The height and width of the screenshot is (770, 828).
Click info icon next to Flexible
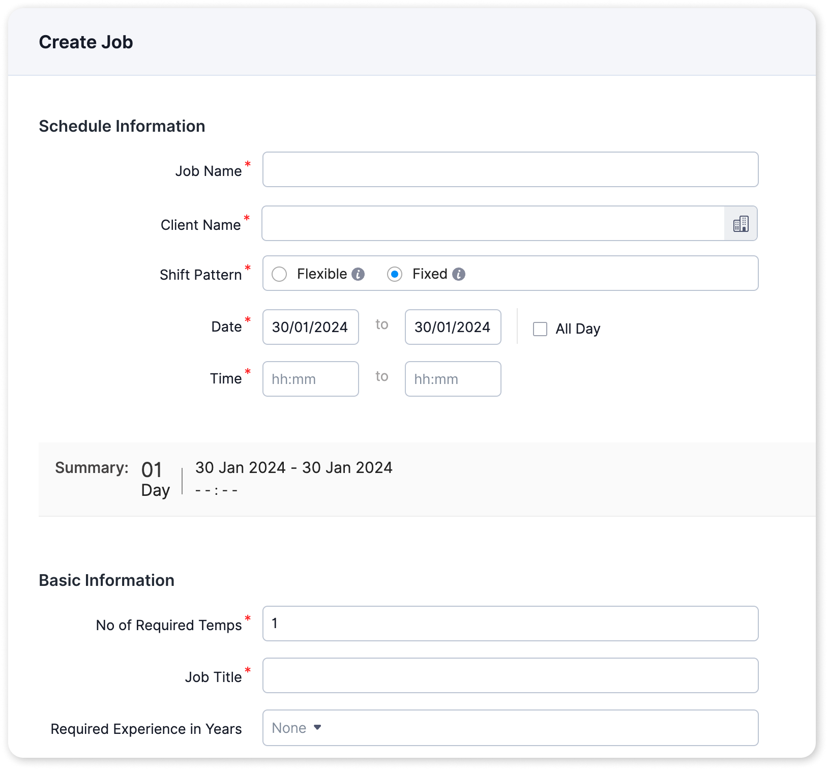(x=358, y=274)
